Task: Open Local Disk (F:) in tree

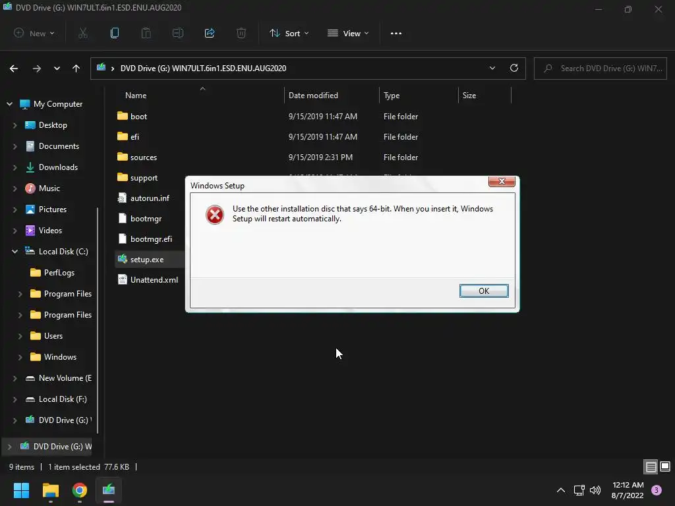Action: point(63,399)
